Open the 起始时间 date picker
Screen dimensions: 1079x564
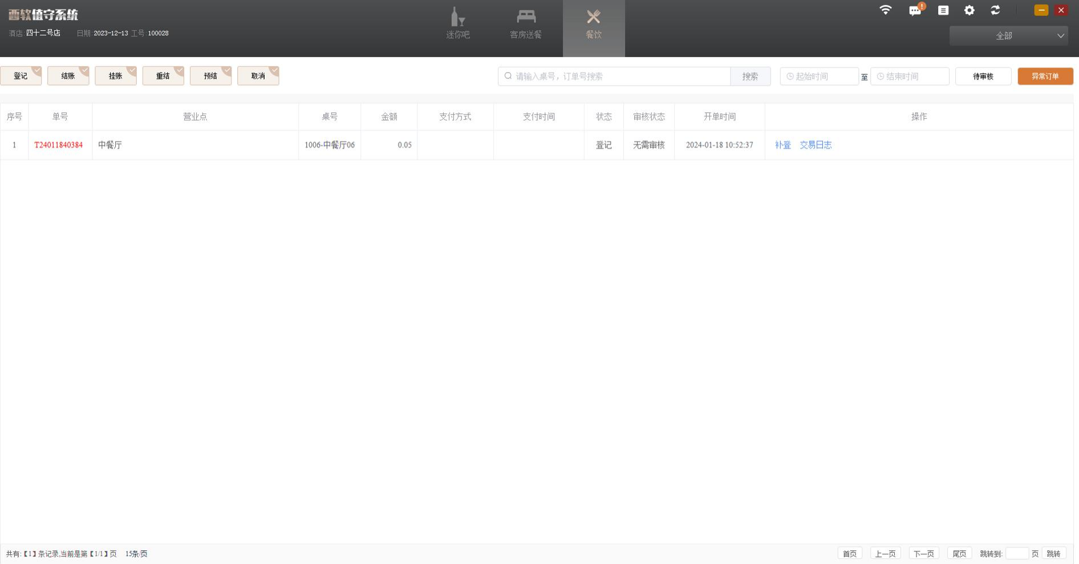(x=819, y=76)
